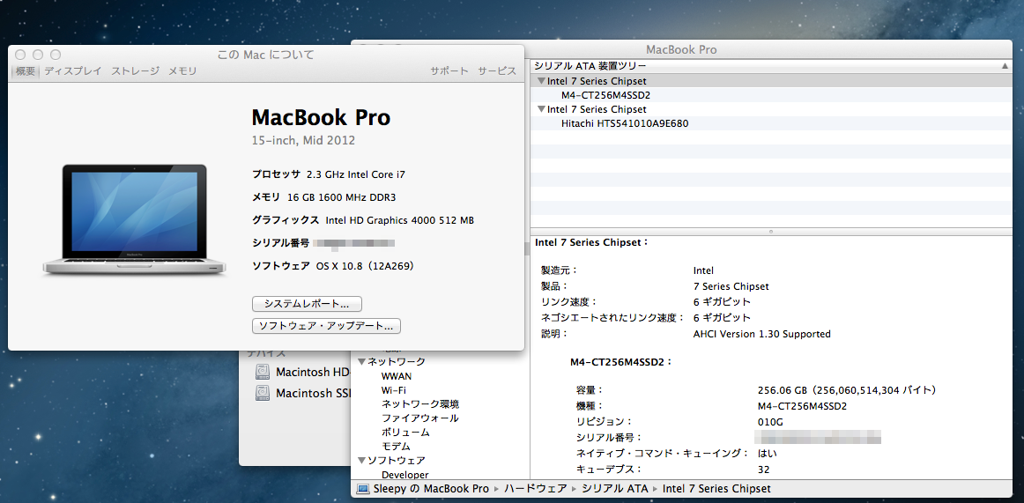Click the AHCI Version 1.30 Supported text

(761, 334)
